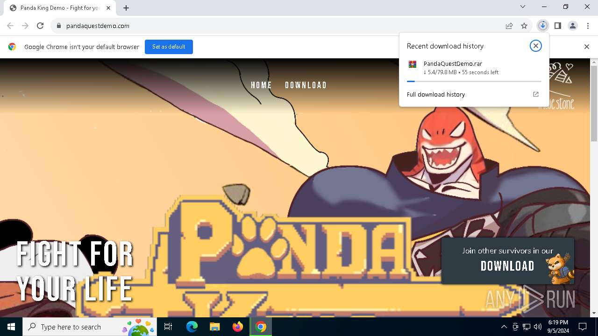Click the page vertical scrollbar thumb
Screen dimensions: 598x336
(594, 103)
